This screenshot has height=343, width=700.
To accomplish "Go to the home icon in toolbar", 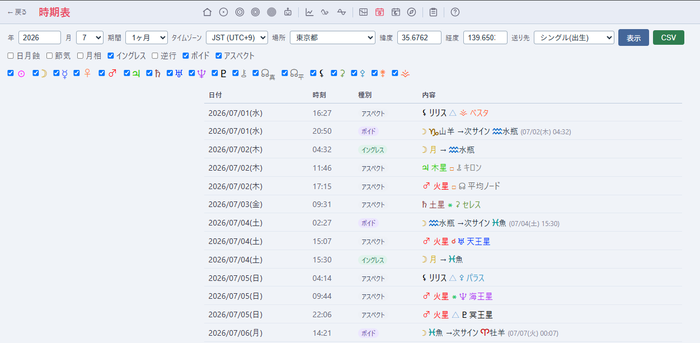I will pos(207,12).
